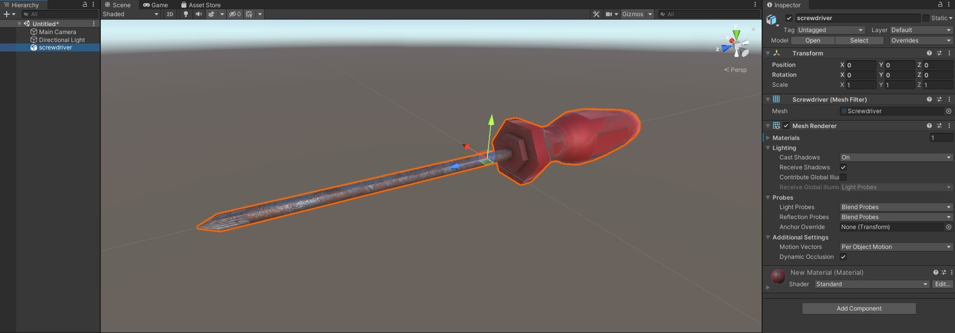
Task: Switch to the Asset Store tab
Action: coord(200,5)
